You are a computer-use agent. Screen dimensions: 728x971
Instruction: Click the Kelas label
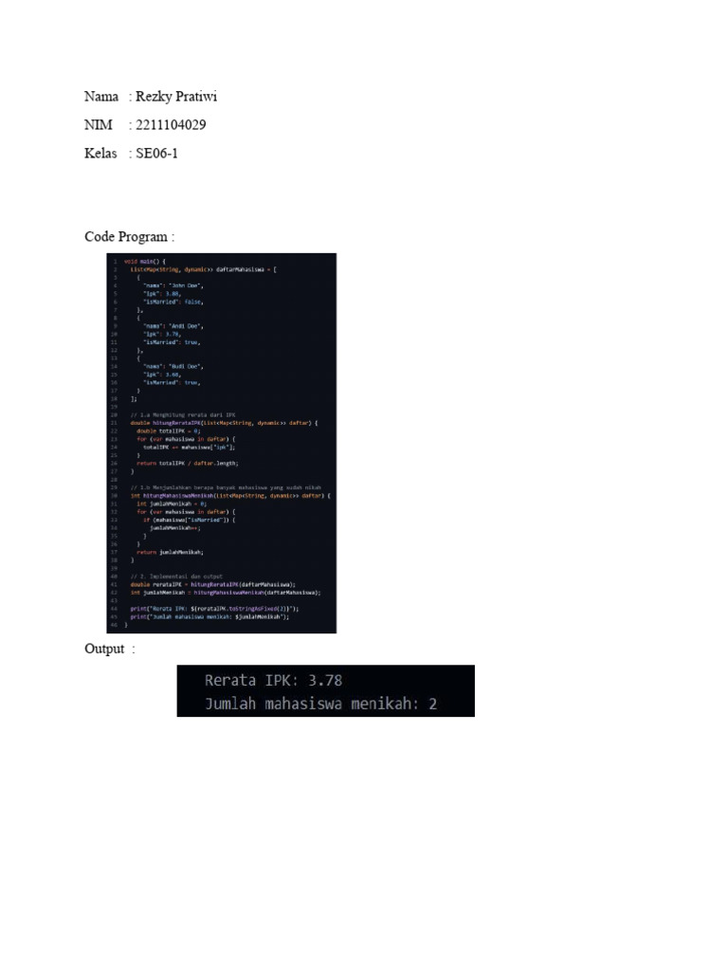click(x=100, y=154)
